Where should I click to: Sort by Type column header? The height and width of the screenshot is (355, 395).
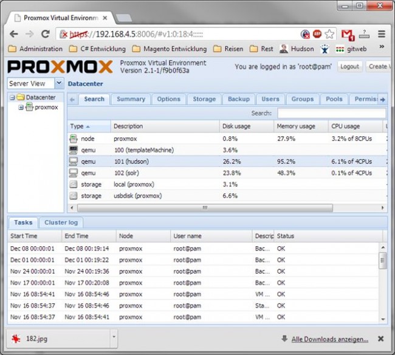point(89,126)
